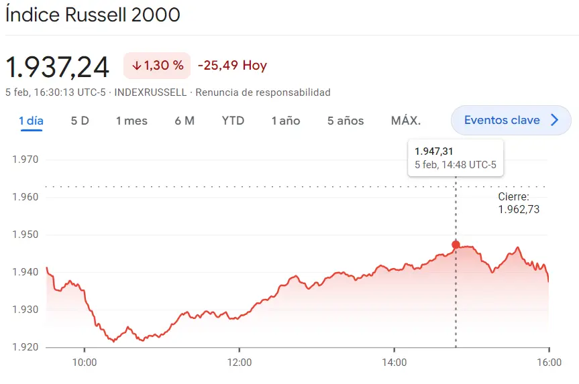
Task: Click the Cierre: 1.962,73 label
Action: [519, 203]
